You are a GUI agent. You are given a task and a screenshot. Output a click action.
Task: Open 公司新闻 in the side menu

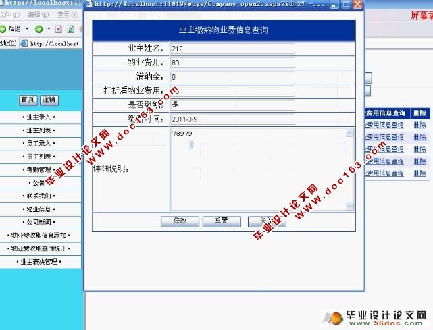click(39, 222)
